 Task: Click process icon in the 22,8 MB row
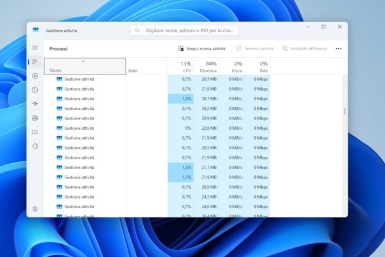pyautogui.click(x=60, y=128)
